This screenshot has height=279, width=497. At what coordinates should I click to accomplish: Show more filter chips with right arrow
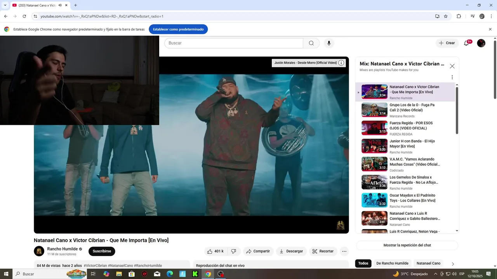(453, 264)
